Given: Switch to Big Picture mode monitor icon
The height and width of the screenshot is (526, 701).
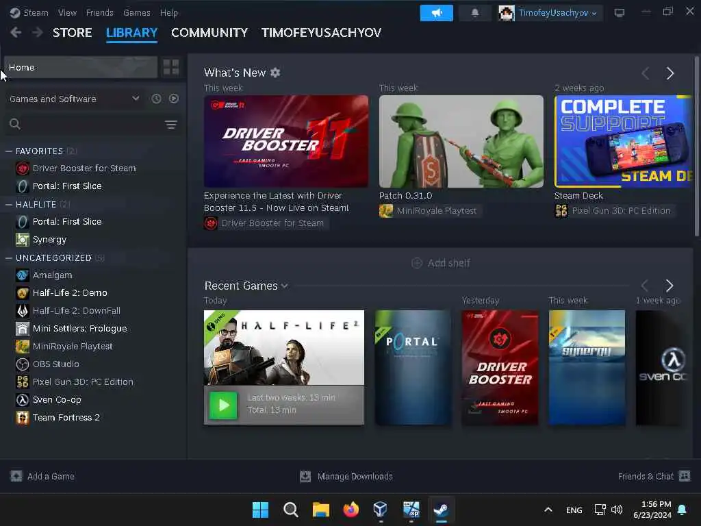Looking at the screenshot, I should (619, 13).
